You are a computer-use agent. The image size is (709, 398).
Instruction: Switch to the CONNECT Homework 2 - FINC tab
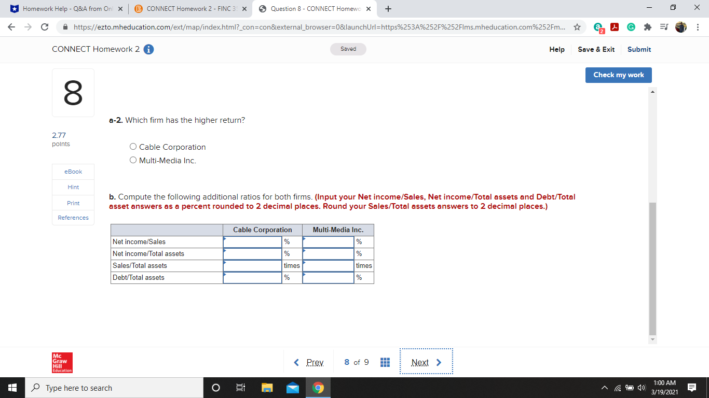191,9
